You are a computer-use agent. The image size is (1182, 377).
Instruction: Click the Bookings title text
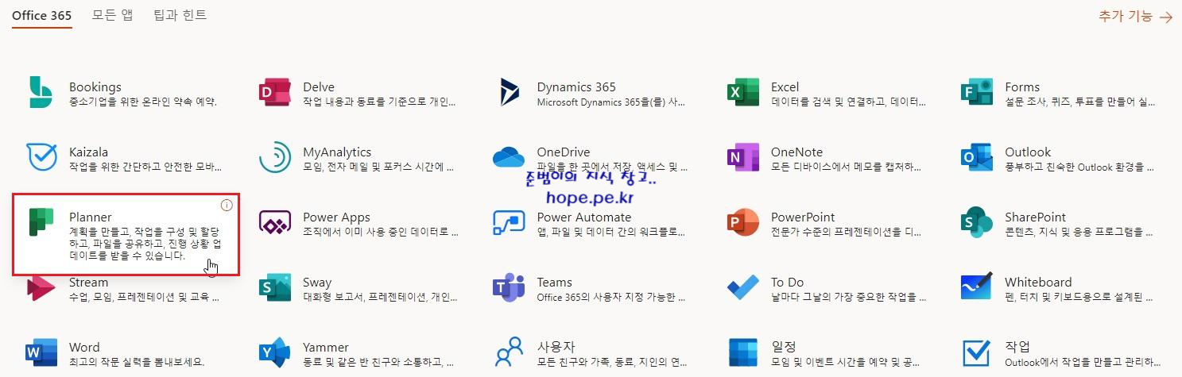(95, 87)
